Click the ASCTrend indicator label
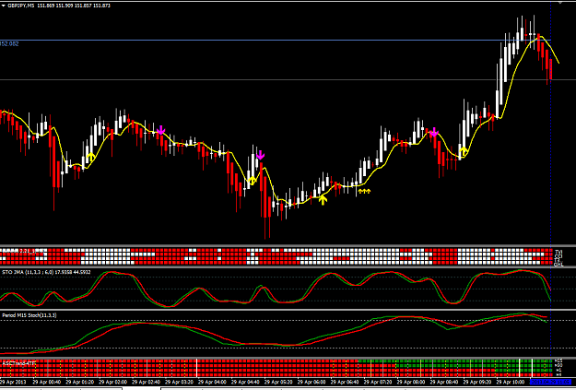 point(18,363)
